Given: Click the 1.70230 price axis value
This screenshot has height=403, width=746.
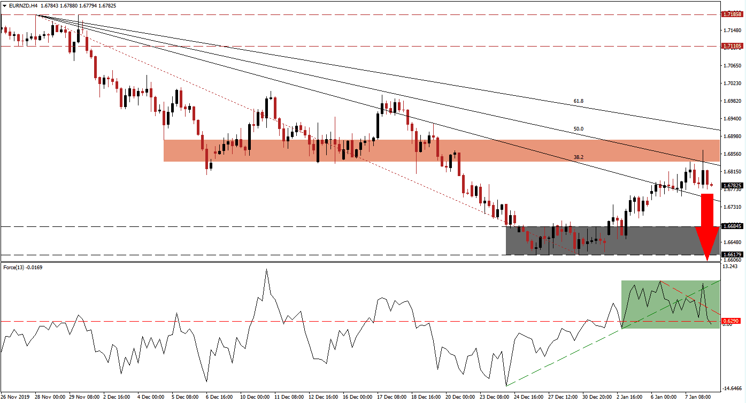Looking at the screenshot, I should [732, 83].
